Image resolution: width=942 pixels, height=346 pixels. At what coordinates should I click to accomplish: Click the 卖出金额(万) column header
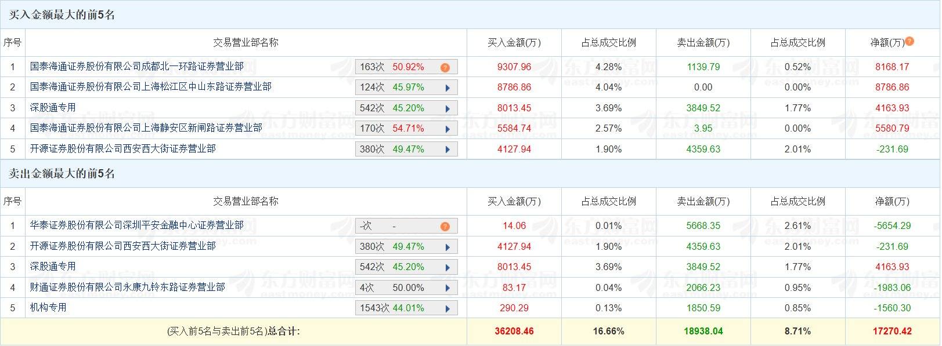(x=703, y=42)
